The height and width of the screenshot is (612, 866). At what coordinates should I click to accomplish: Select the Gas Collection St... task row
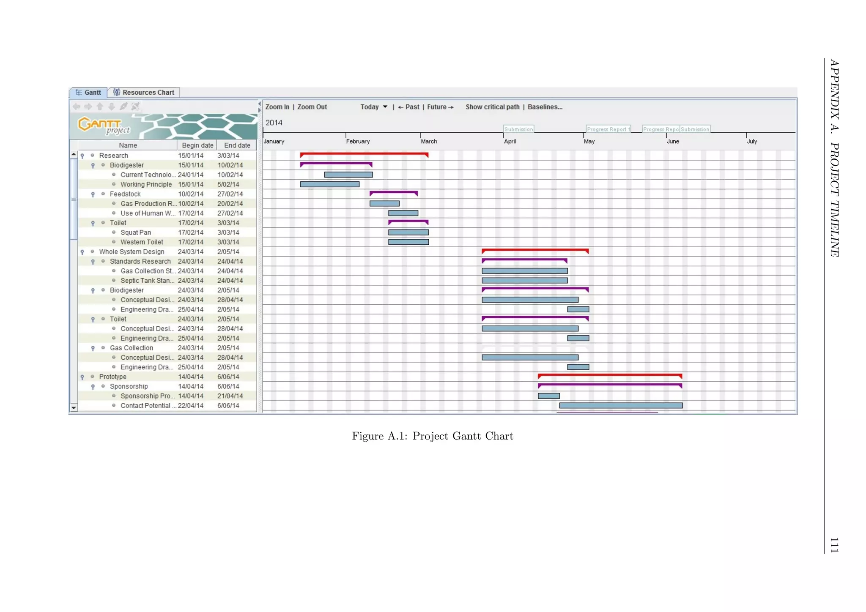click(167, 271)
